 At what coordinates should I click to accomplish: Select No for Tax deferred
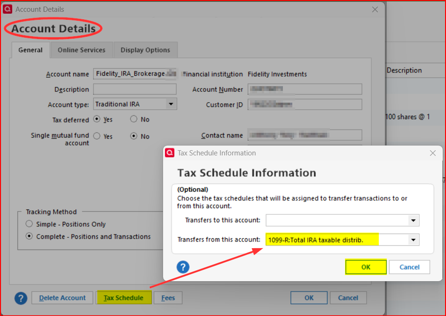pyautogui.click(x=133, y=119)
